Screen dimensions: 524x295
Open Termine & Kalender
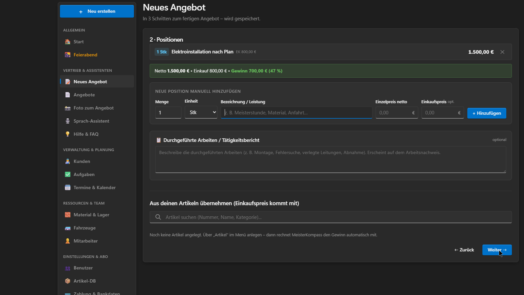tap(97, 187)
